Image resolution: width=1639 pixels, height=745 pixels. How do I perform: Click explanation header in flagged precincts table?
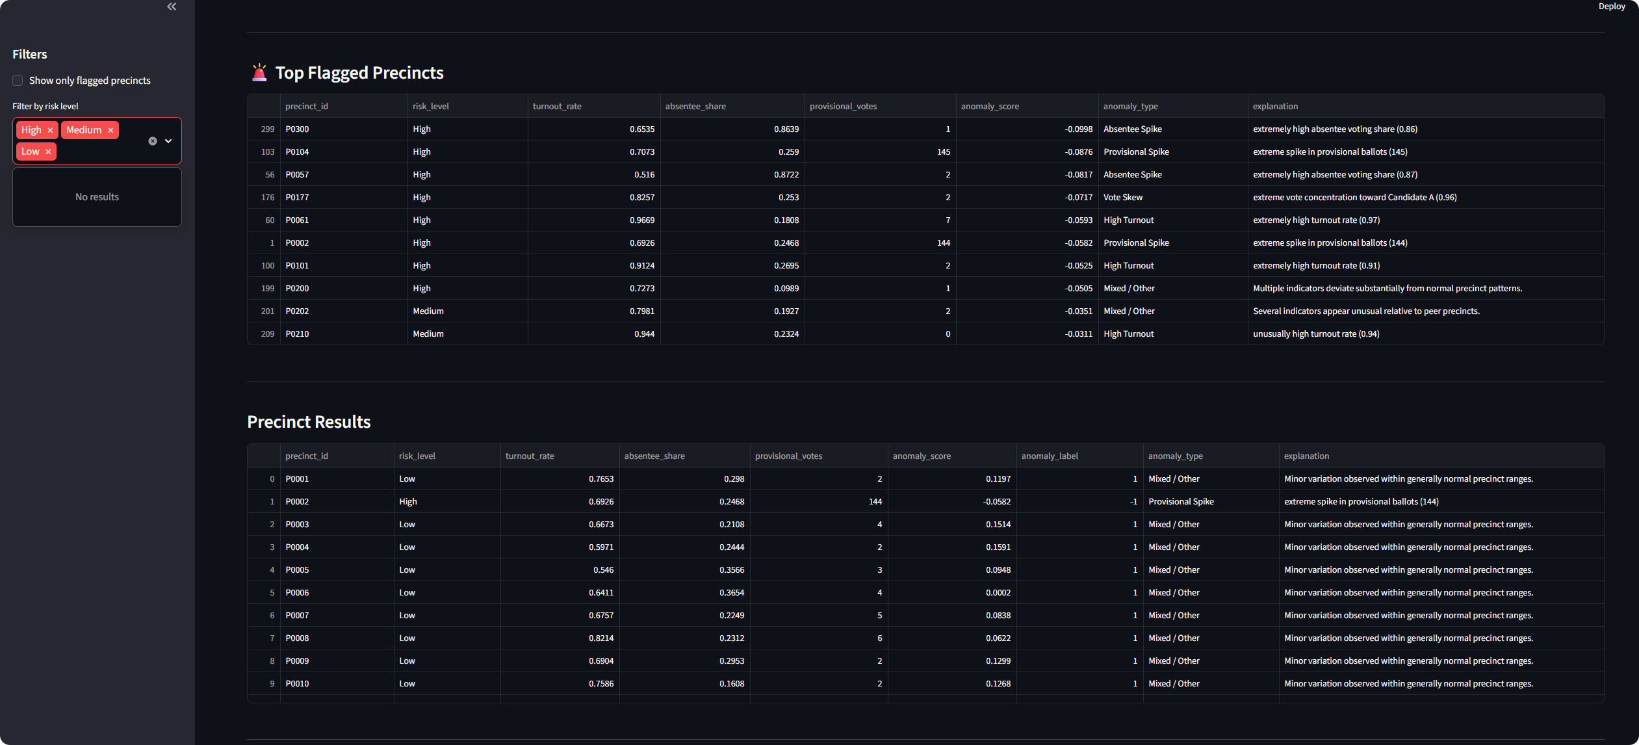[x=1274, y=106]
